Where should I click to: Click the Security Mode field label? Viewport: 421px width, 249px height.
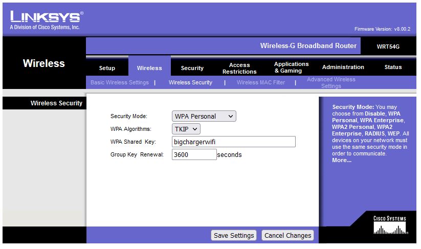click(128, 116)
